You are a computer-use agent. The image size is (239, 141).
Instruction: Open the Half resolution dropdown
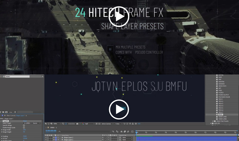tap(89, 124)
